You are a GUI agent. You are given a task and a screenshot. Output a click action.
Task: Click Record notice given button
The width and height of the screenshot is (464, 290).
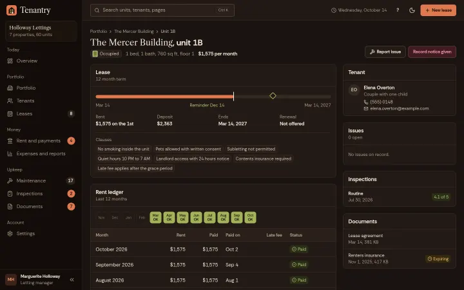tap(432, 52)
